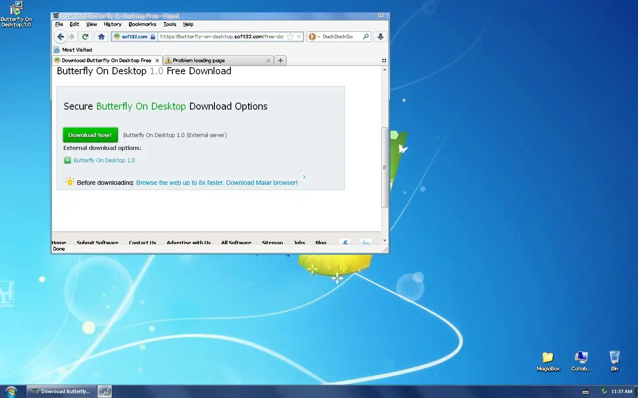Open the Advertise with Us footer link
638x398 pixels.
tap(189, 242)
